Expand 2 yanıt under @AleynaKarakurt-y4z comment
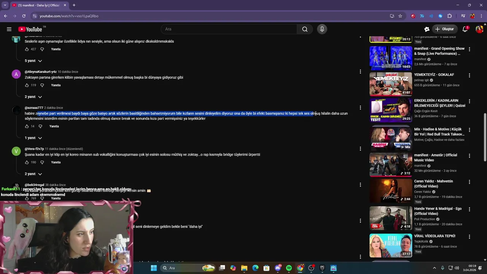Viewport: 487px width, 274px height. pyautogui.click(x=33, y=97)
